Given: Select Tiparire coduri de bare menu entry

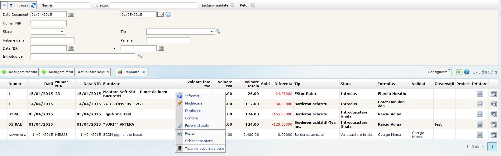Looking at the screenshot, I should pos(204,149).
